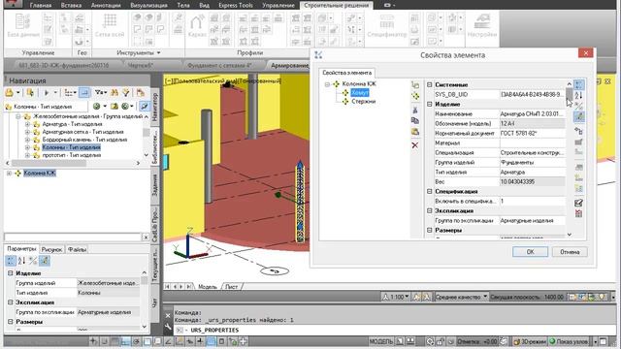Select Колонны - Тип изделия tree item
Viewport: 621px width, 349px height.
click(71, 147)
